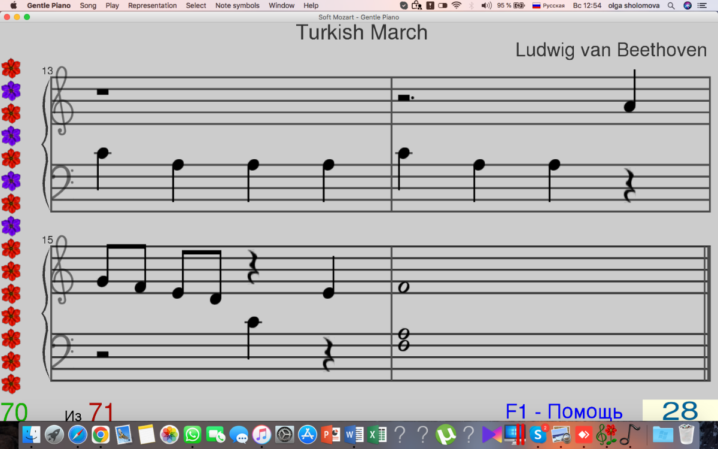
Task: Open the volume control in menu bar
Action: click(486, 5)
